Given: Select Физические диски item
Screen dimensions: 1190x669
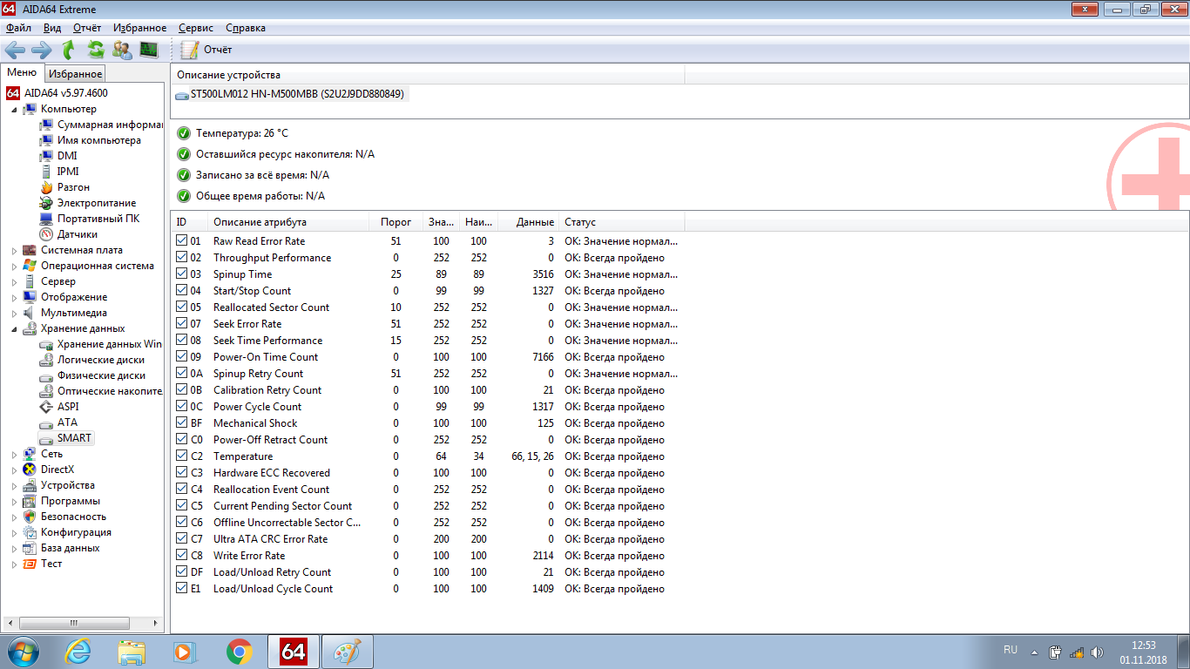Looking at the screenshot, I should 101,375.
